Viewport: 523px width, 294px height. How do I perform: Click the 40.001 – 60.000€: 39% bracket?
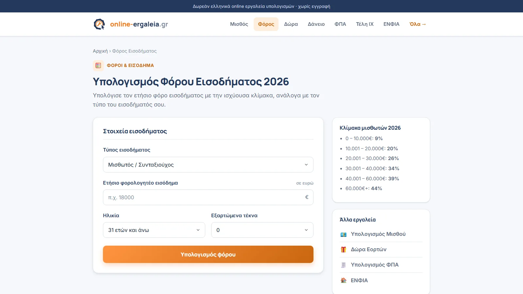[x=372, y=179]
